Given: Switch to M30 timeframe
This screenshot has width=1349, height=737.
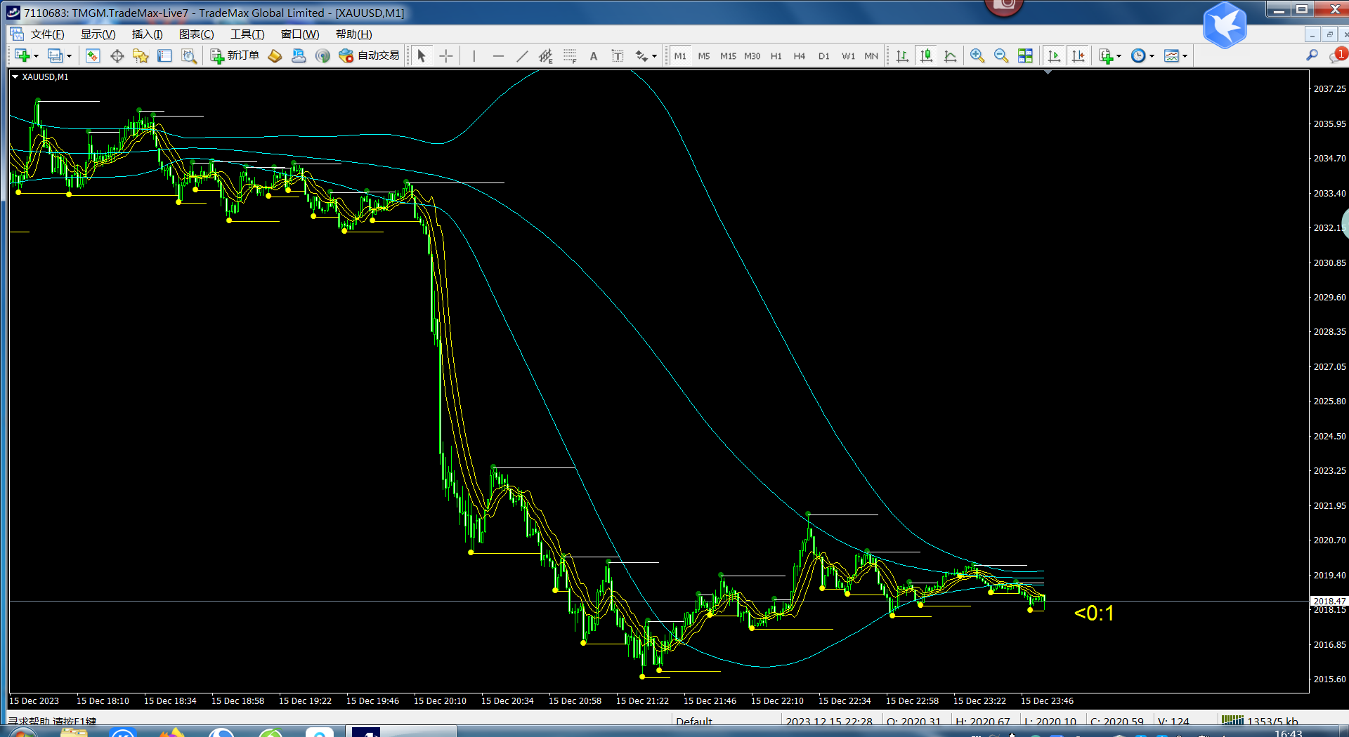Looking at the screenshot, I should (752, 56).
